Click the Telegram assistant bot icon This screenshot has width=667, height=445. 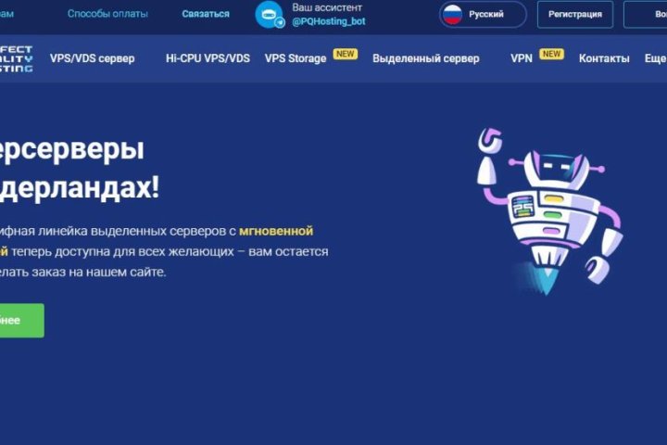270,15
